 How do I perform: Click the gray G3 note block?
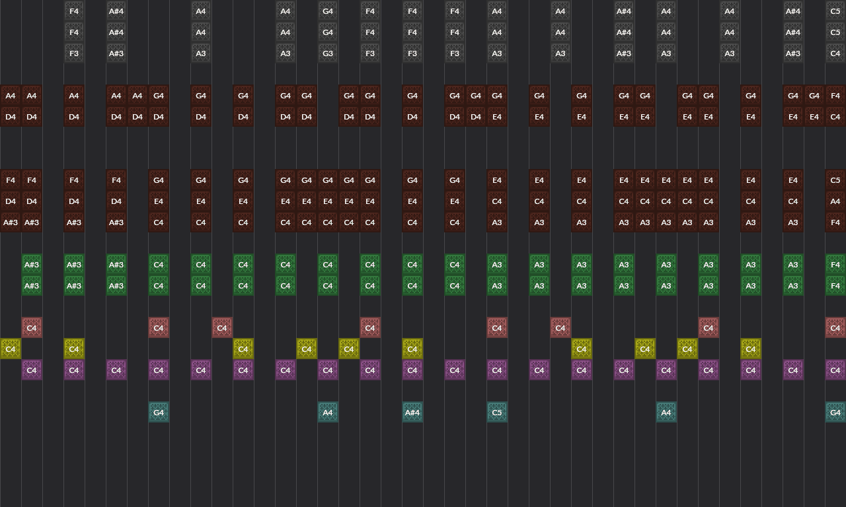(x=328, y=53)
